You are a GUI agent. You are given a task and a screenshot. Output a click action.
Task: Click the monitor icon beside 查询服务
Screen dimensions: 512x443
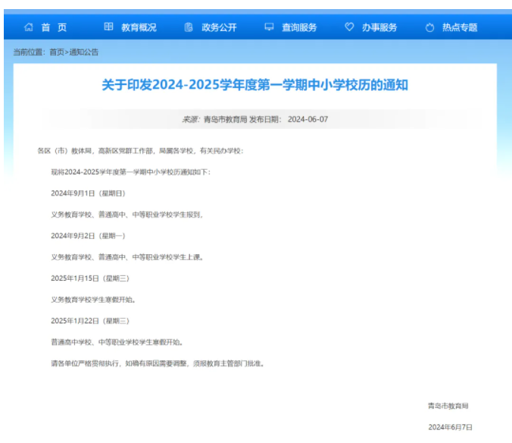click(269, 27)
